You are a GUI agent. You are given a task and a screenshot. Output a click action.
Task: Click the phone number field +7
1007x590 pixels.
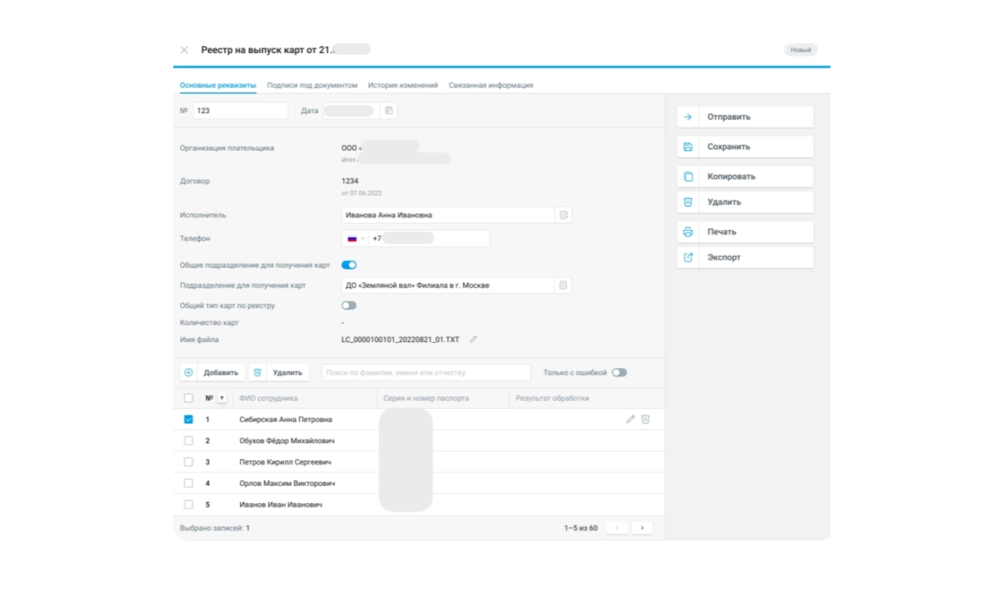pos(430,239)
